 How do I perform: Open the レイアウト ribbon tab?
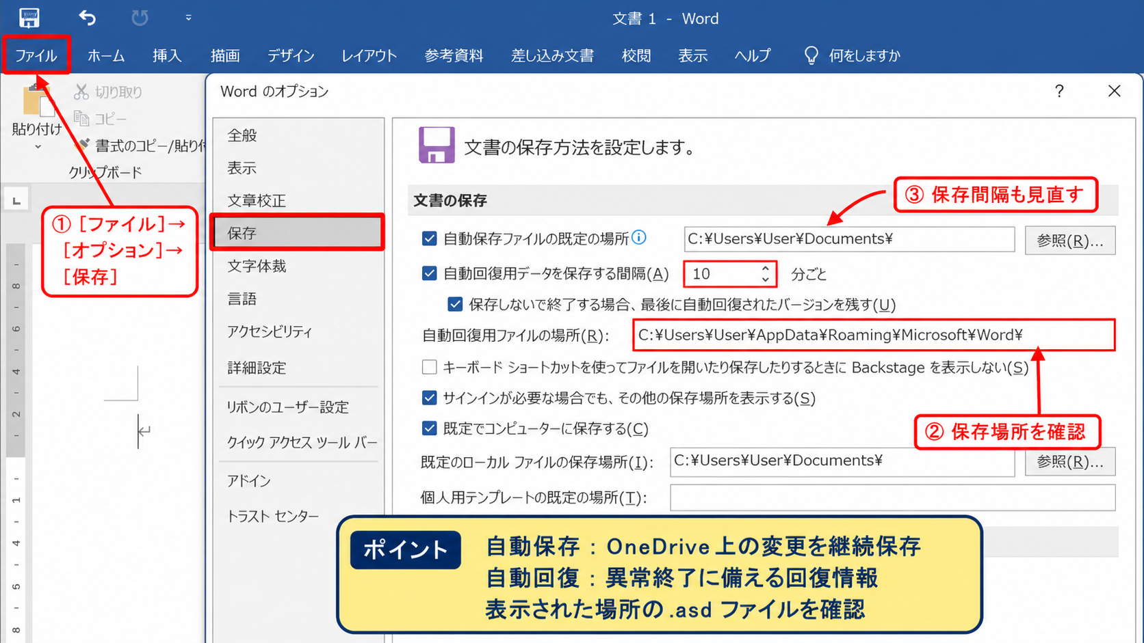[x=369, y=55]
